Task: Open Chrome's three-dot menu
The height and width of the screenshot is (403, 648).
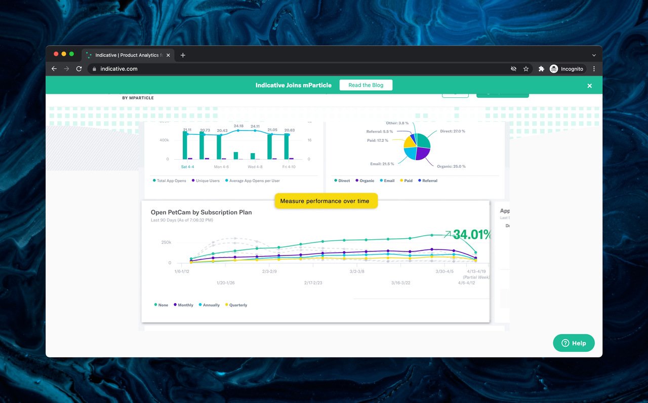Action: pos(593,68)
